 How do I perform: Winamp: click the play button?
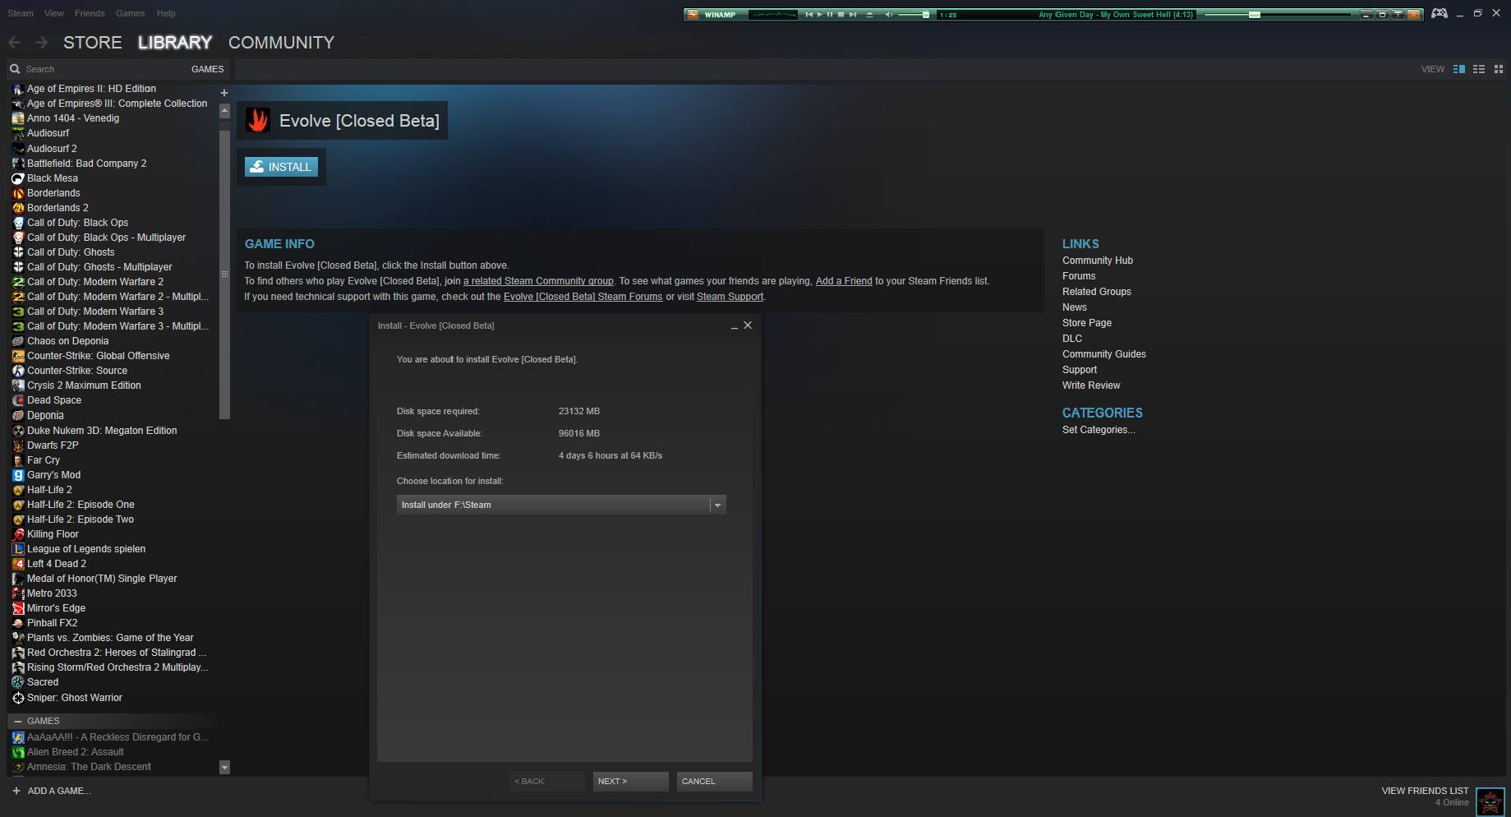click(819, 15)
